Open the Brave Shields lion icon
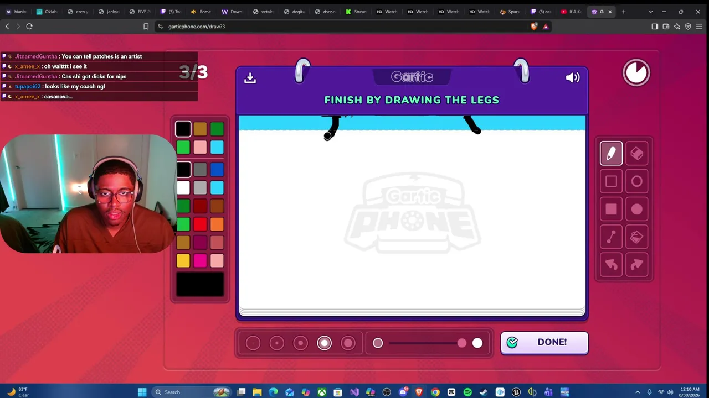This screenshot has width=709, height=398. click(x=534, y=26)
